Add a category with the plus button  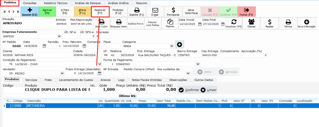click(x=179, y=44)
